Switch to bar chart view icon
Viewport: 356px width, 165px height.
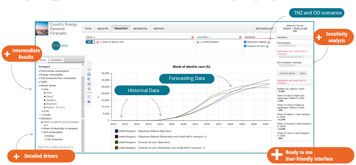89,101
